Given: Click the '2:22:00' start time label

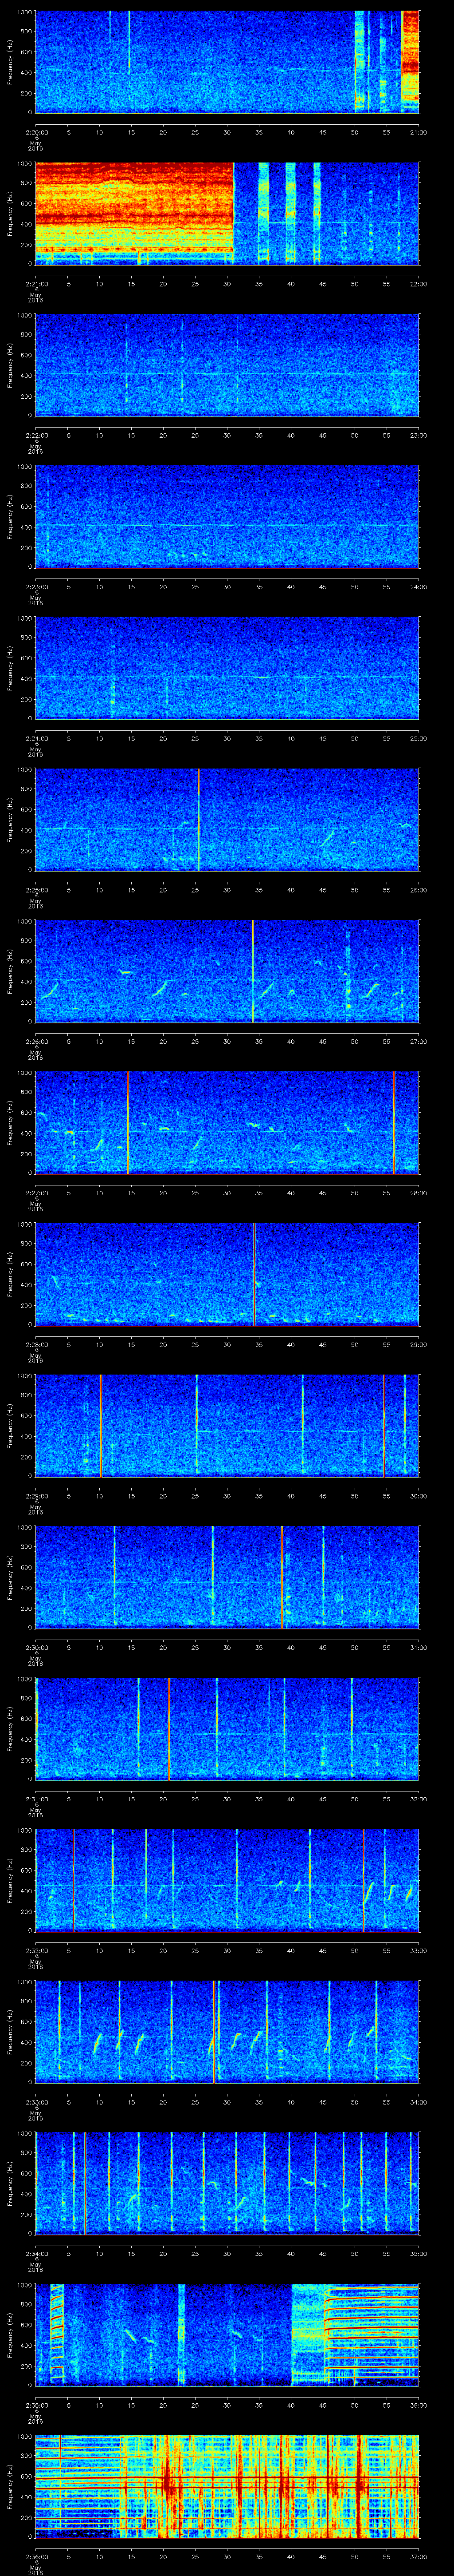Looking at the screenshot, I should point(36,435).
